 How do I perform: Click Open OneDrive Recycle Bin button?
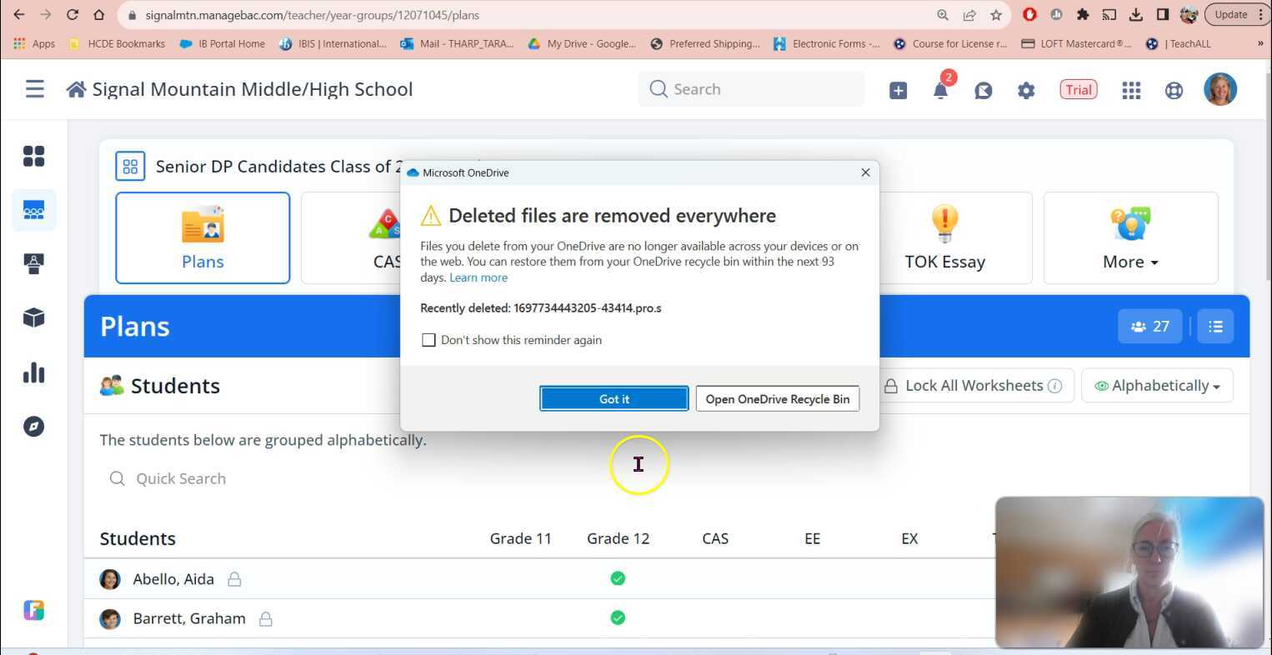click(778, 399)
